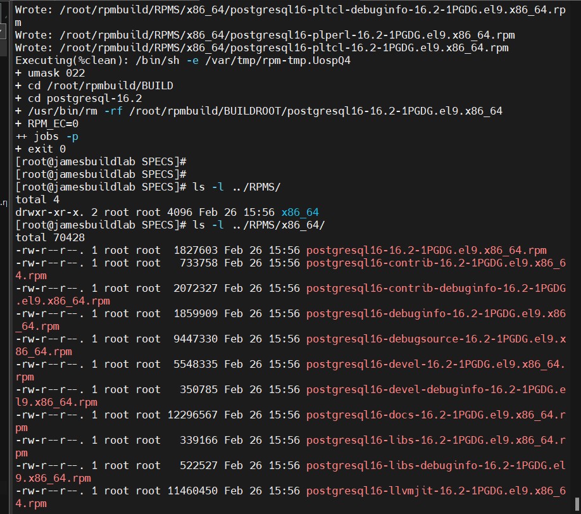Click the '+ RPM_EC=0' output line
Screen dimensions: 581x514
click(x=47, y=124)
